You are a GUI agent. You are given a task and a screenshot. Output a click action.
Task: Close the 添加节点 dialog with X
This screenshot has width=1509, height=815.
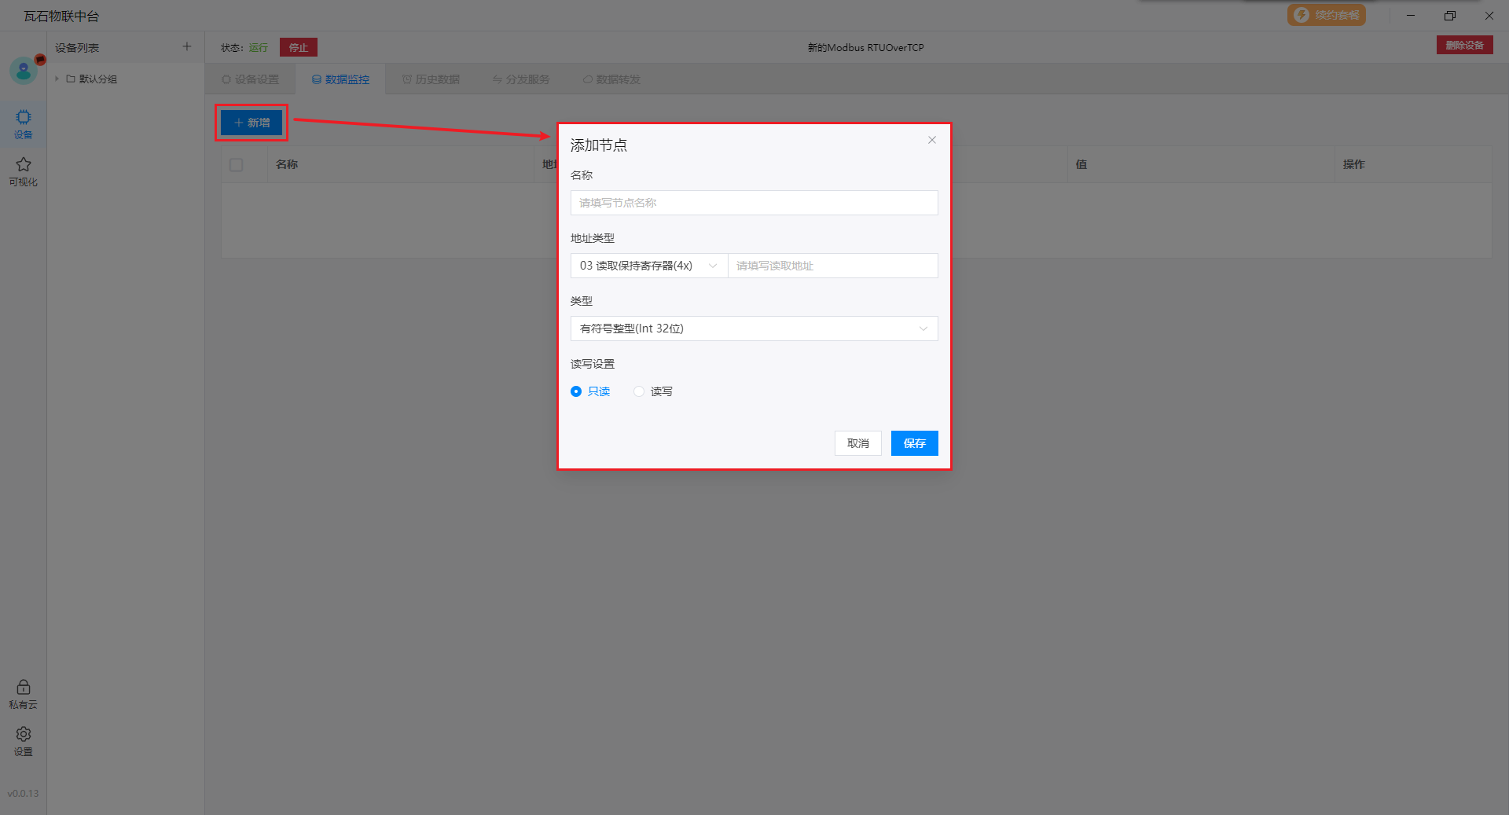tap(931, 141)
